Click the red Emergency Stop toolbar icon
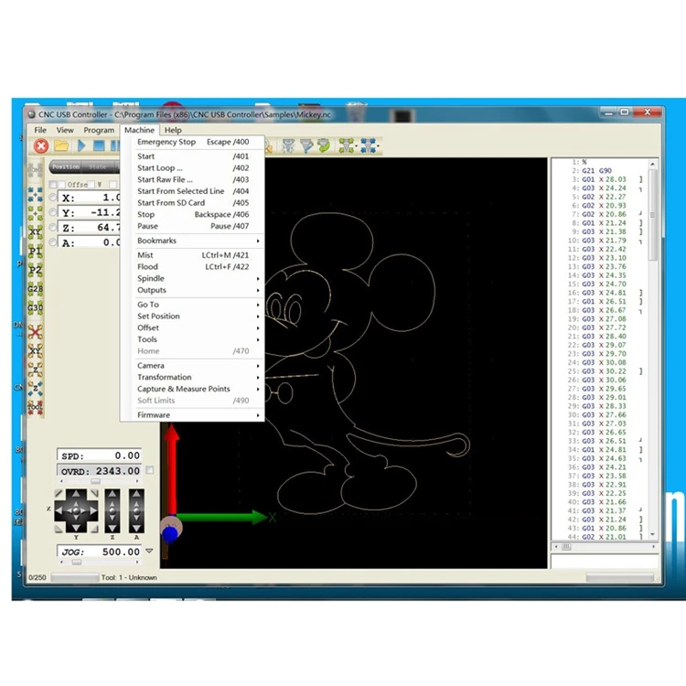This screenshot has height=686, width=686. (x=41, y=145)
